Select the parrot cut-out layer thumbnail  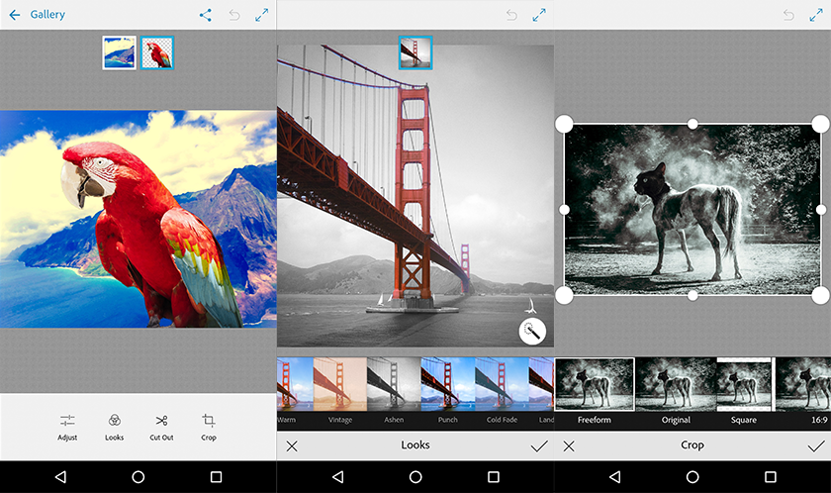click(x=157, y=53)
